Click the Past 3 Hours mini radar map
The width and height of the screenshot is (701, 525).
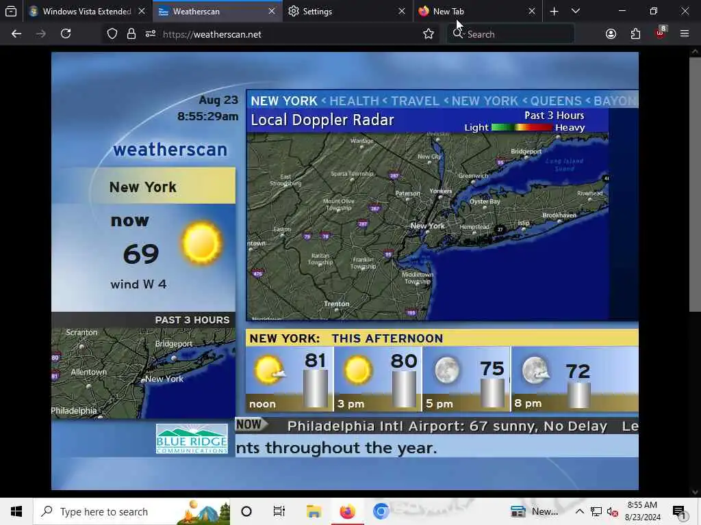(144, 373)
